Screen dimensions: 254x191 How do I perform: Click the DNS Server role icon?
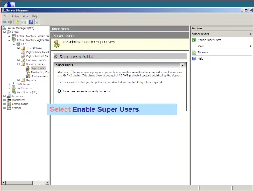14,84
